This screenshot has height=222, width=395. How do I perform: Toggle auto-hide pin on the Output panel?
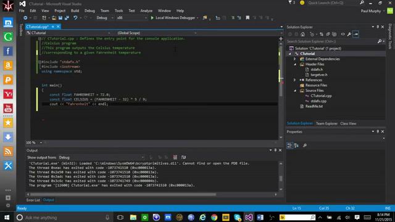275,150
